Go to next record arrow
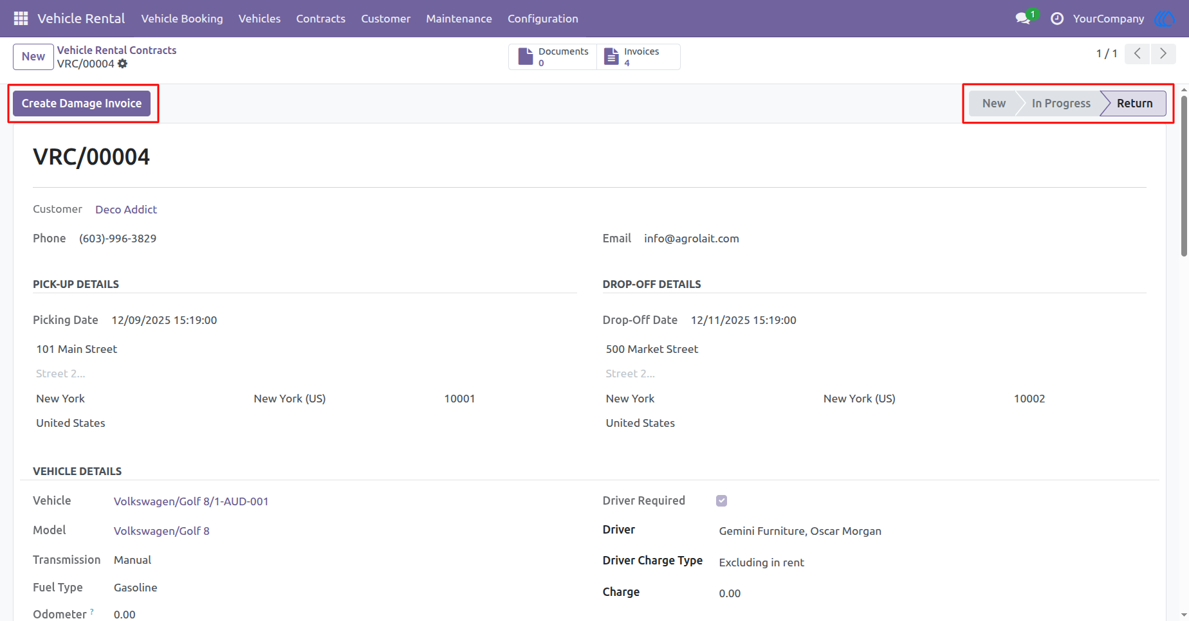The width and height of the screenshot is (1189, 621). 1163,53
